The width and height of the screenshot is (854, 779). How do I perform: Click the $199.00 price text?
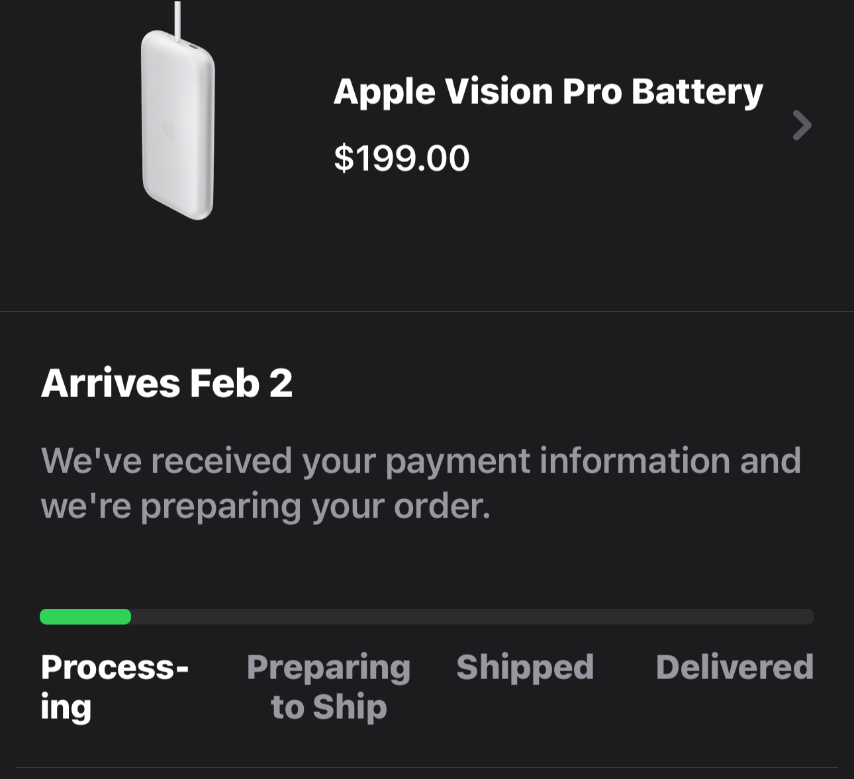pyautogui.click(x=402, y=158)
